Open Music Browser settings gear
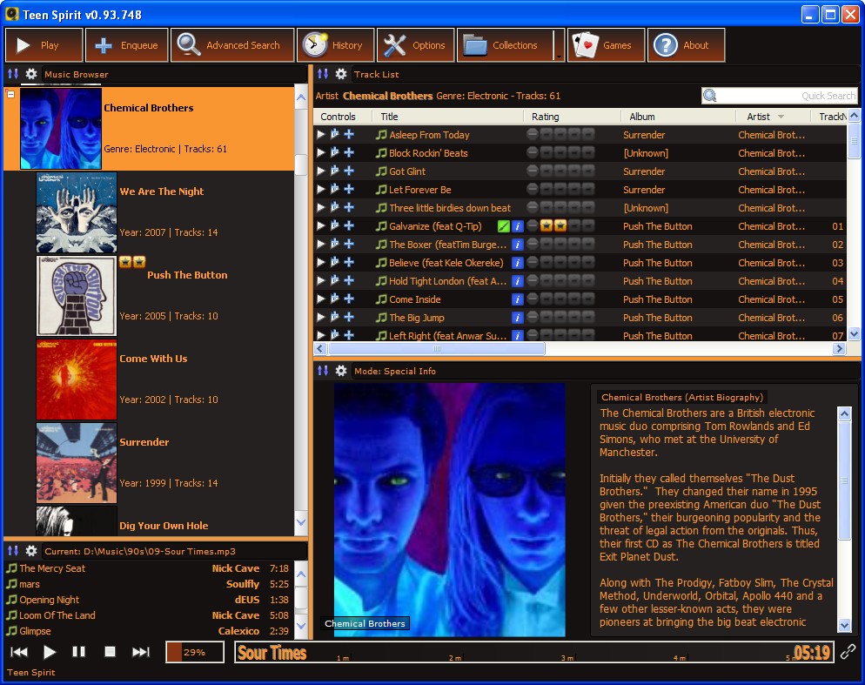 tap(31, 74)
